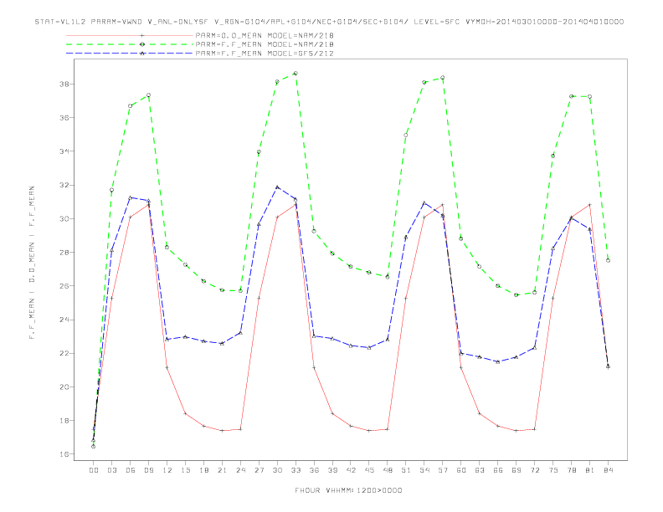The image size is (663, 512).
Task: Click x-axis tick label 81
Action: pos(590,470)
